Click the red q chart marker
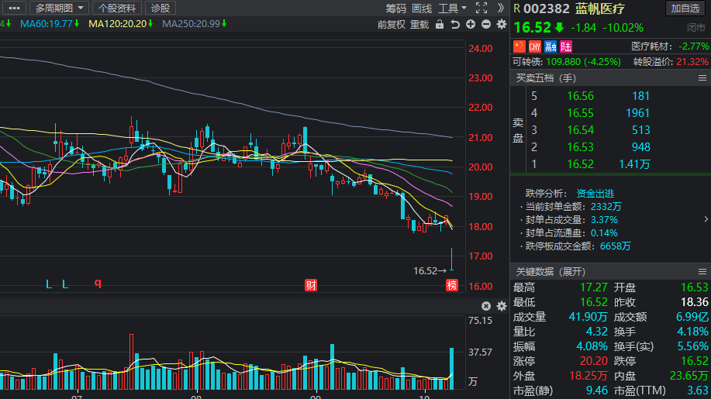 point(98,284)
